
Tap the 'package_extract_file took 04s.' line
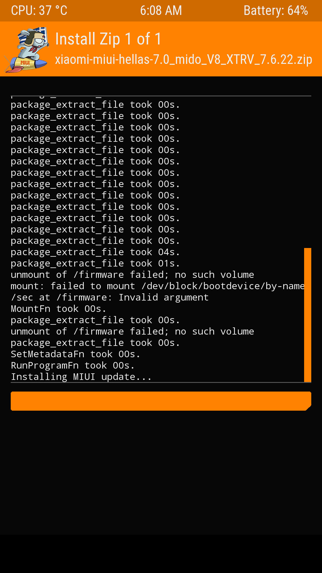pyautogui.click(x=95, y=252)
